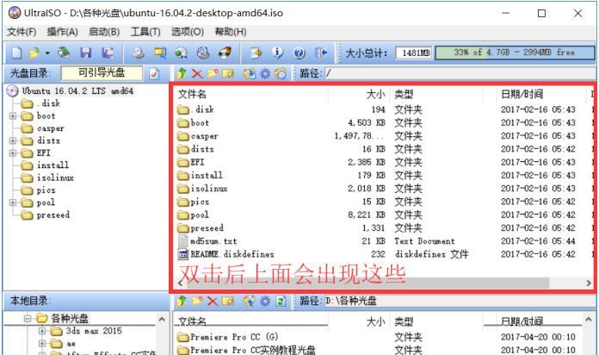Click the local path field showing D:\各种光盘

[459, 301]
